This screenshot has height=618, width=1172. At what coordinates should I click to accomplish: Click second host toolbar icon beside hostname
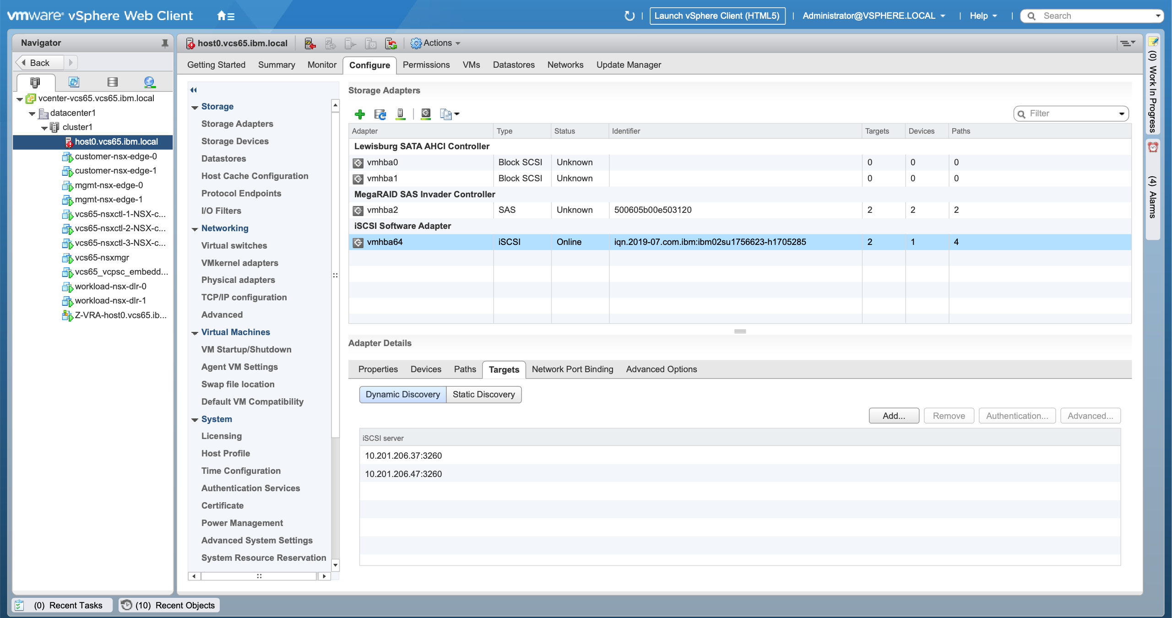click(x=330, y=43)
